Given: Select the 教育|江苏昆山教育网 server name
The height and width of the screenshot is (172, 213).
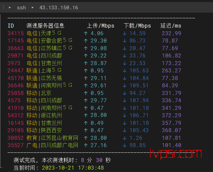Looking at the screenshot, I should pyautogui.click(x=52, y=138).
